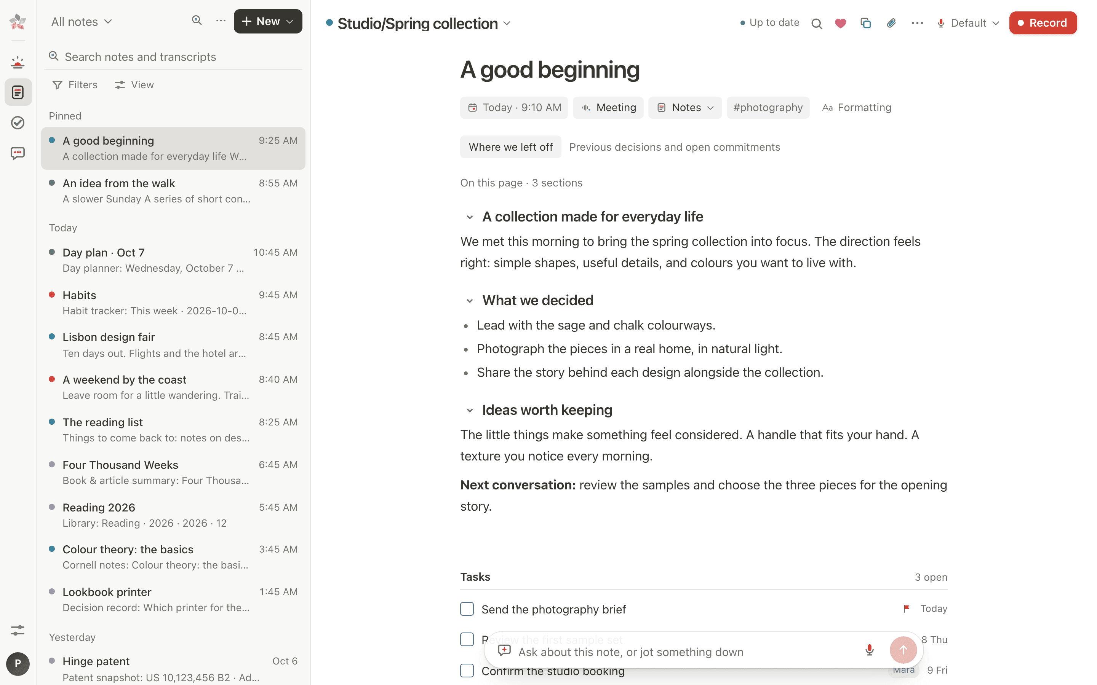This screenshot has width=1097, height=685.
Task: Click the microphone icon in the ask bar
Action: pos(870,651)
